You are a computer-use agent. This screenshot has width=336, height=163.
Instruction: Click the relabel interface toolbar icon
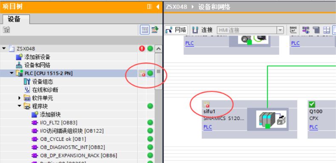click(x=293, y=30)
